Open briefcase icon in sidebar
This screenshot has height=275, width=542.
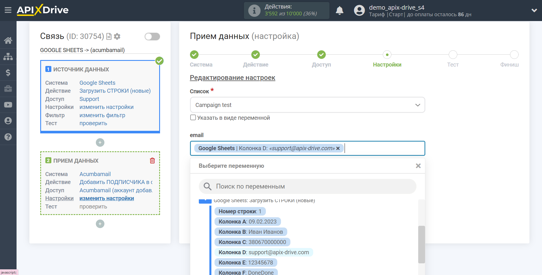coord(8,89)
